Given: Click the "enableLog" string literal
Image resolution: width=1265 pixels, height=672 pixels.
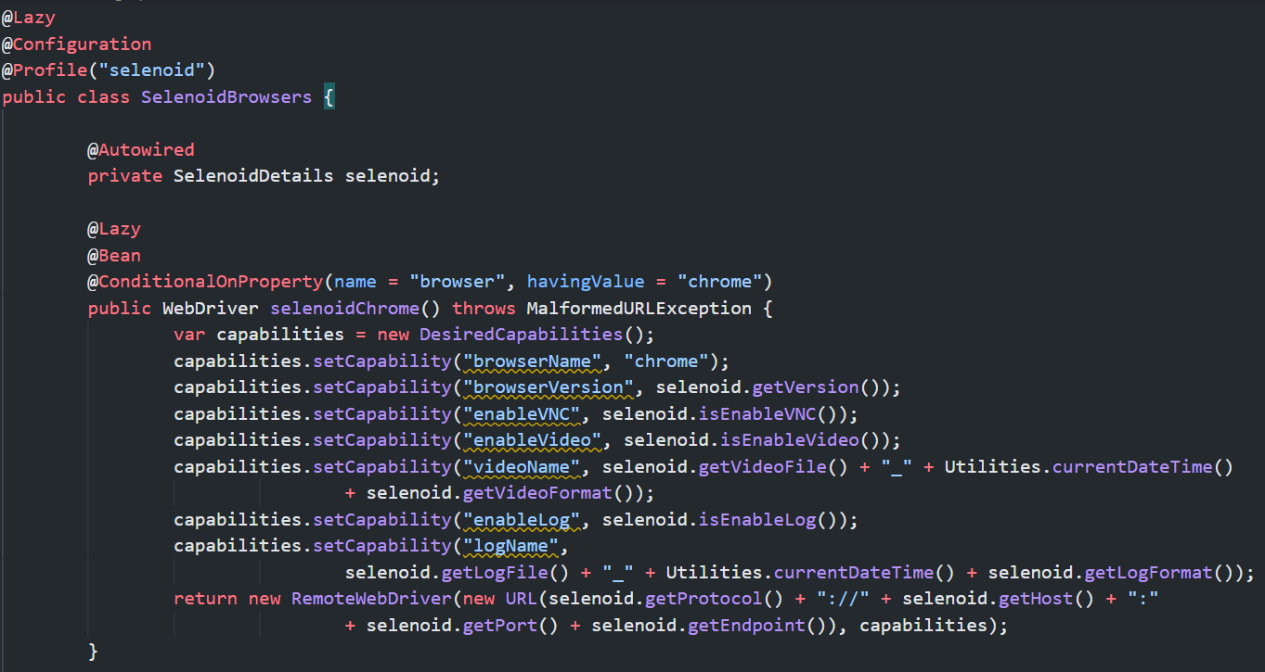Looking at the screenshot, I should click(x=522, y=519).
